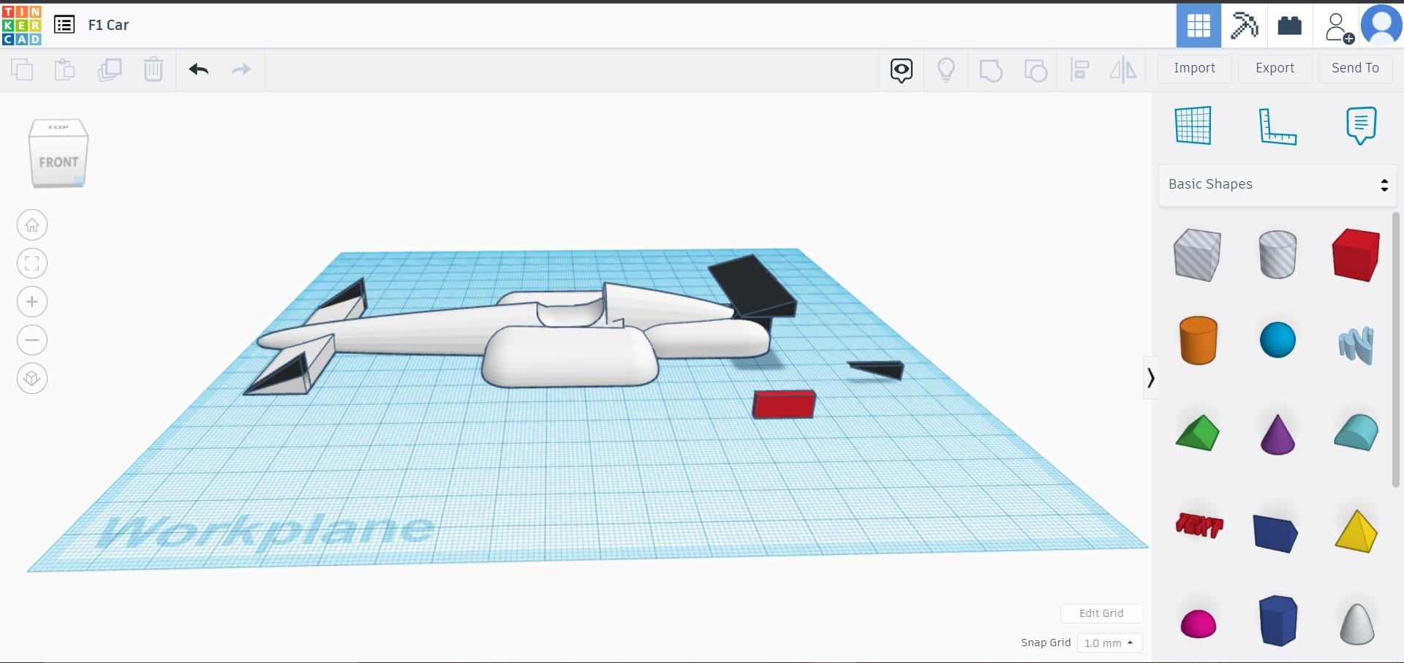Open the Blocks pickaxe mode

point(1244,26)
